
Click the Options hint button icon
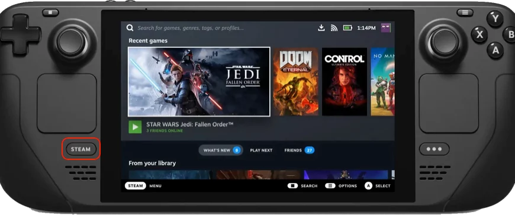coord(330,186)
